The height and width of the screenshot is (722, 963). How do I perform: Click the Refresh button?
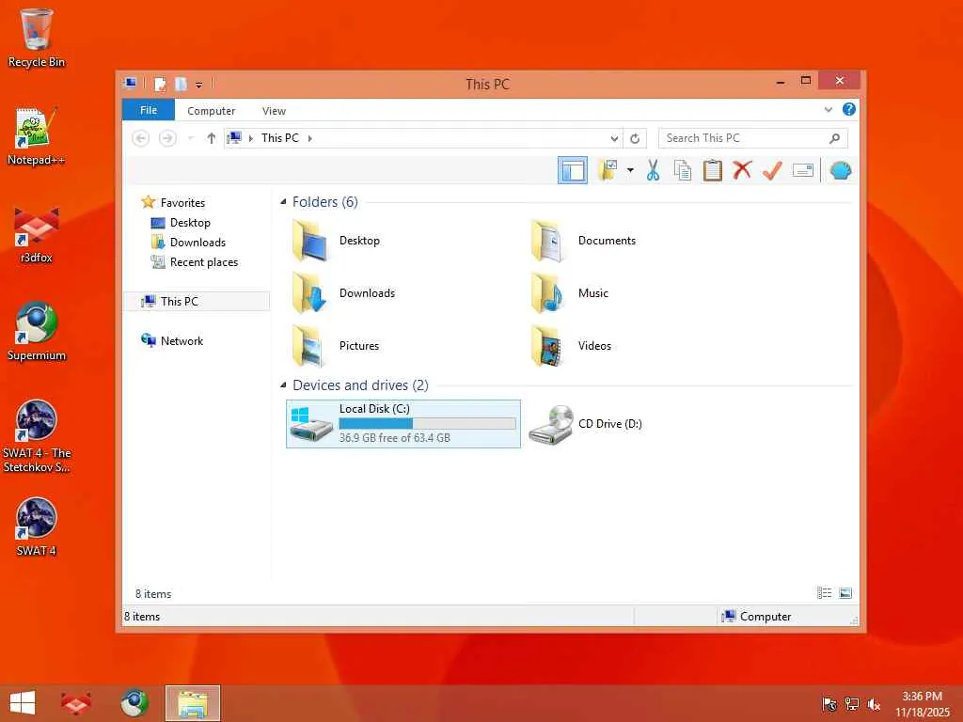coord(635,139)
